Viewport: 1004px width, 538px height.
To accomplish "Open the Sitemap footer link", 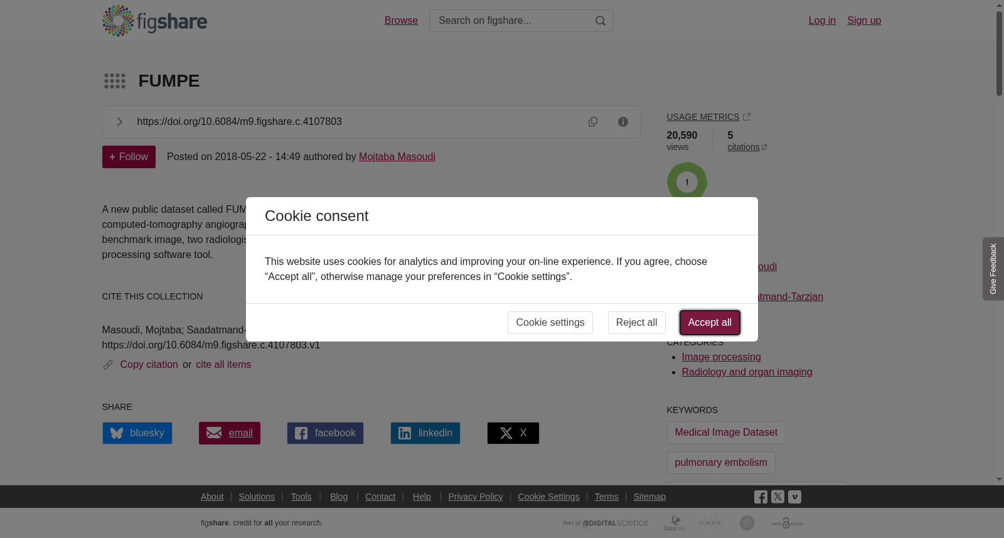I will coord(649,497).
